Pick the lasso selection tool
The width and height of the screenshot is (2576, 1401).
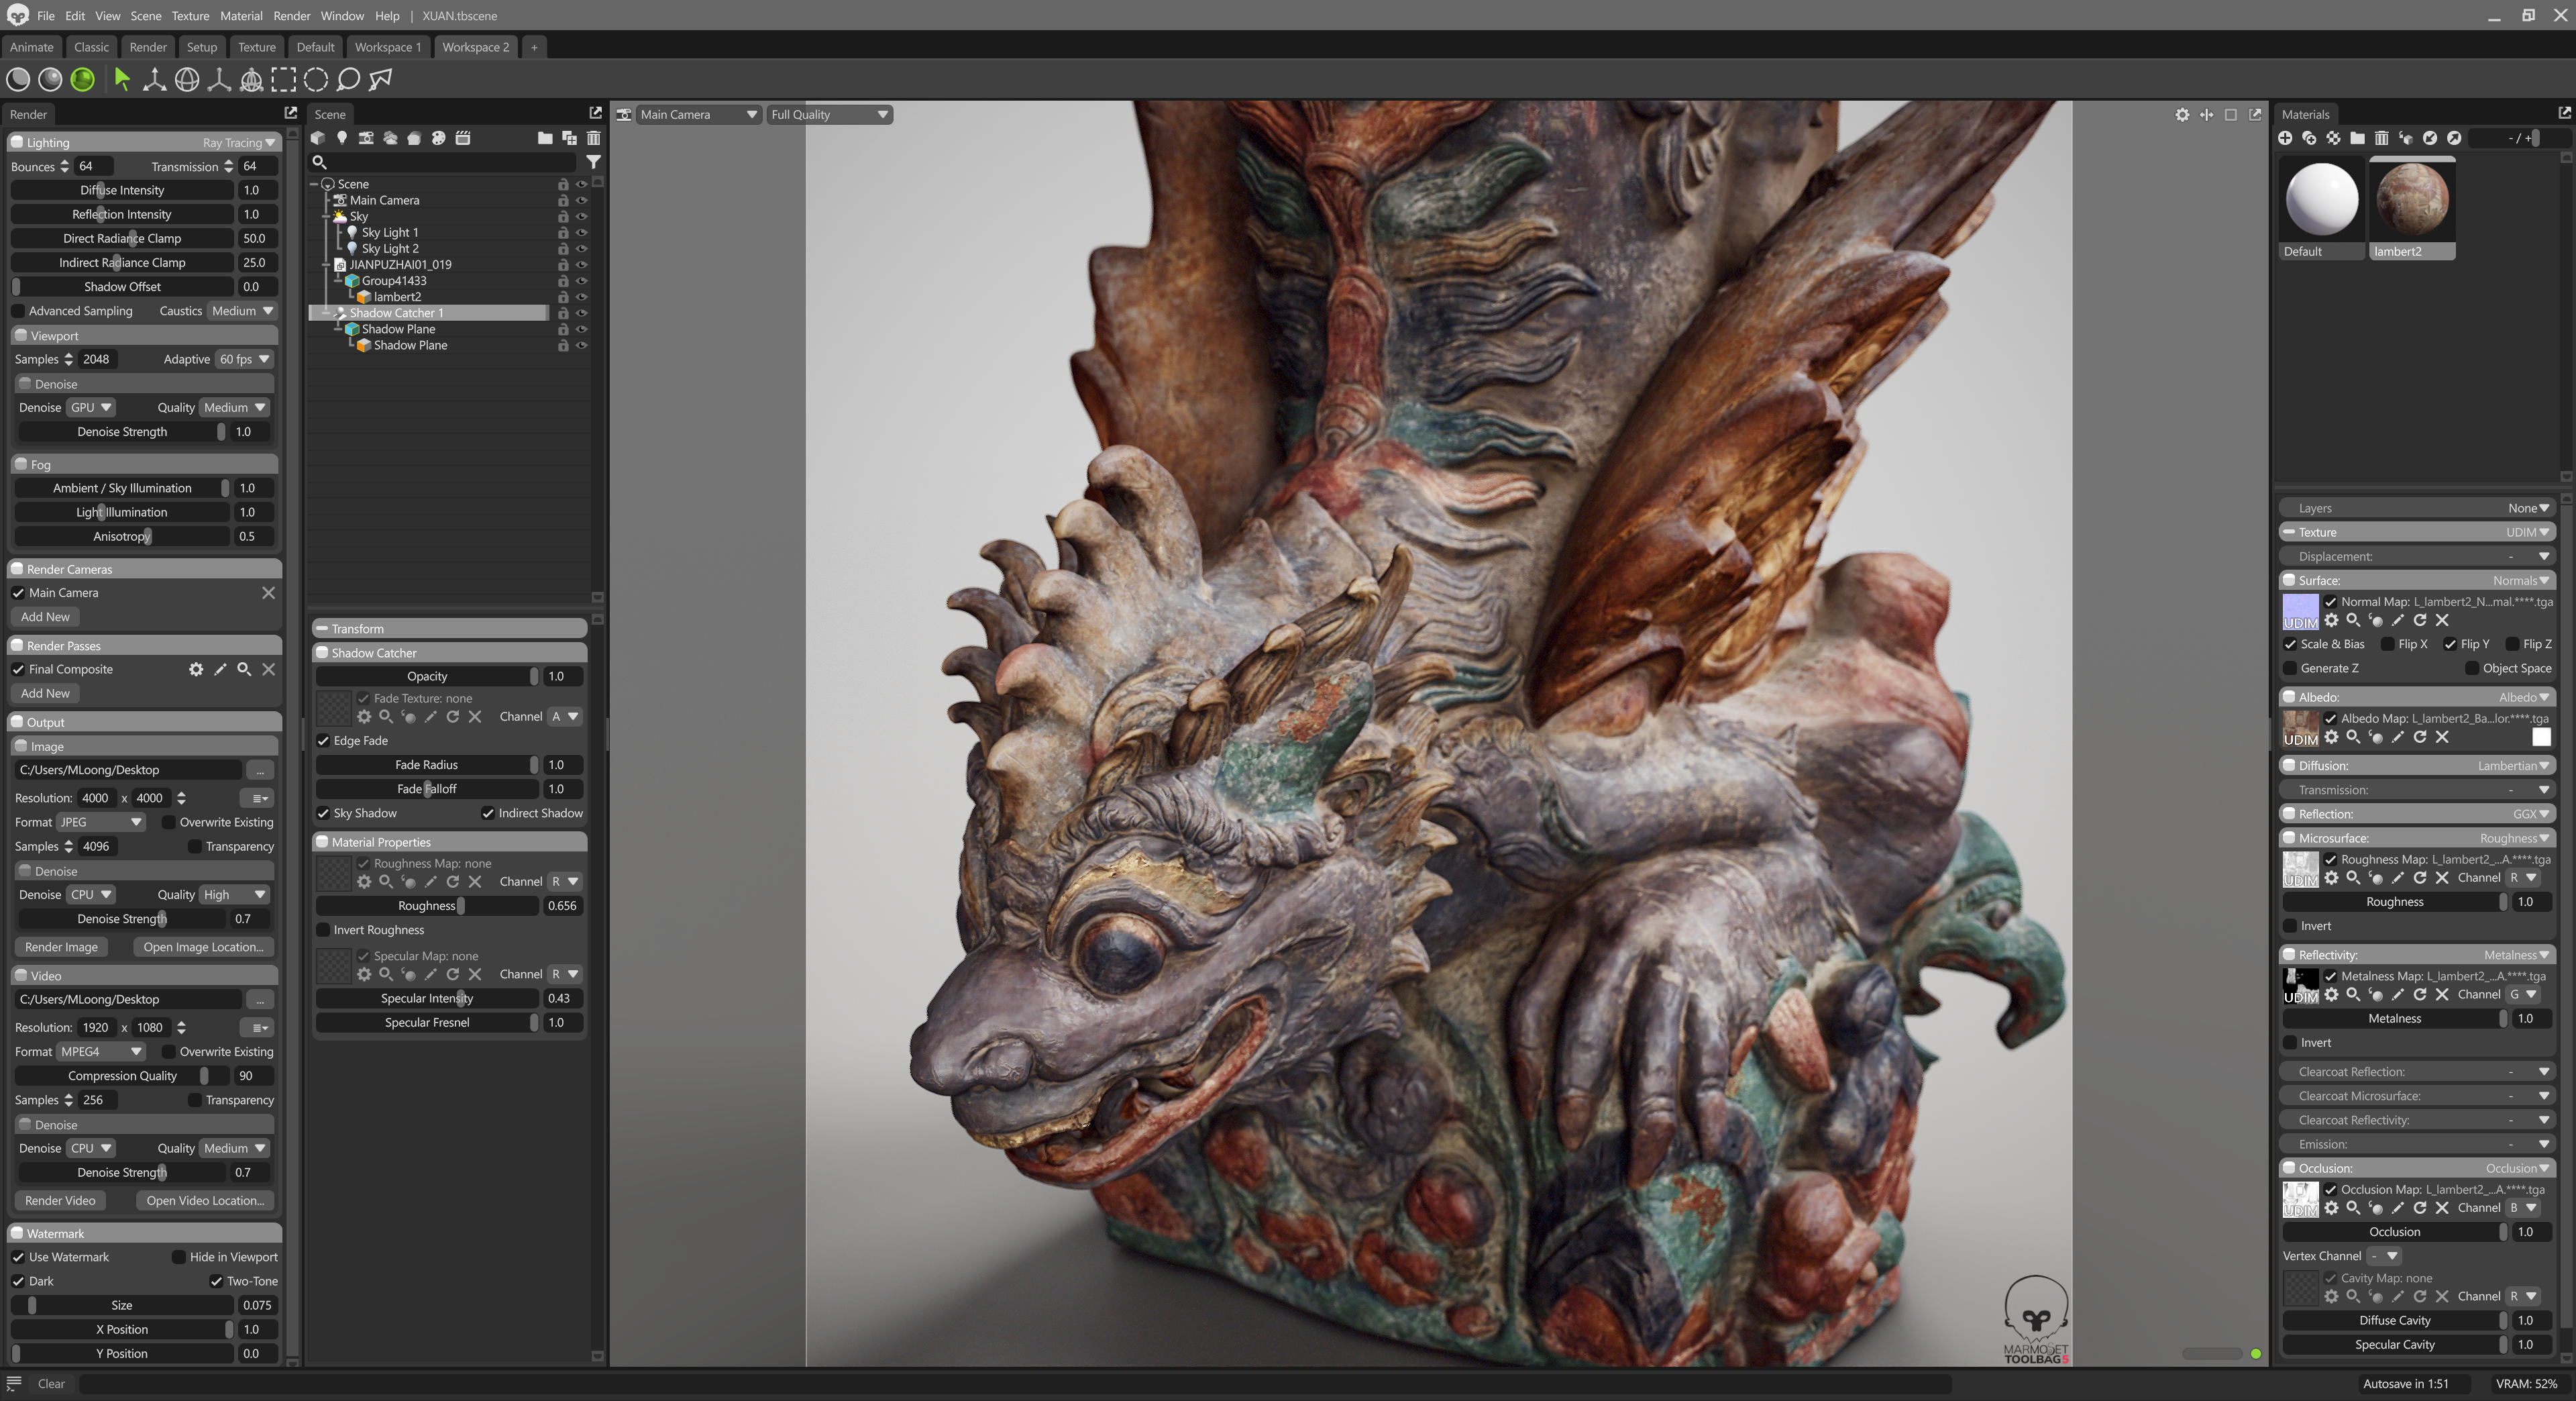(x=348, y=80)
